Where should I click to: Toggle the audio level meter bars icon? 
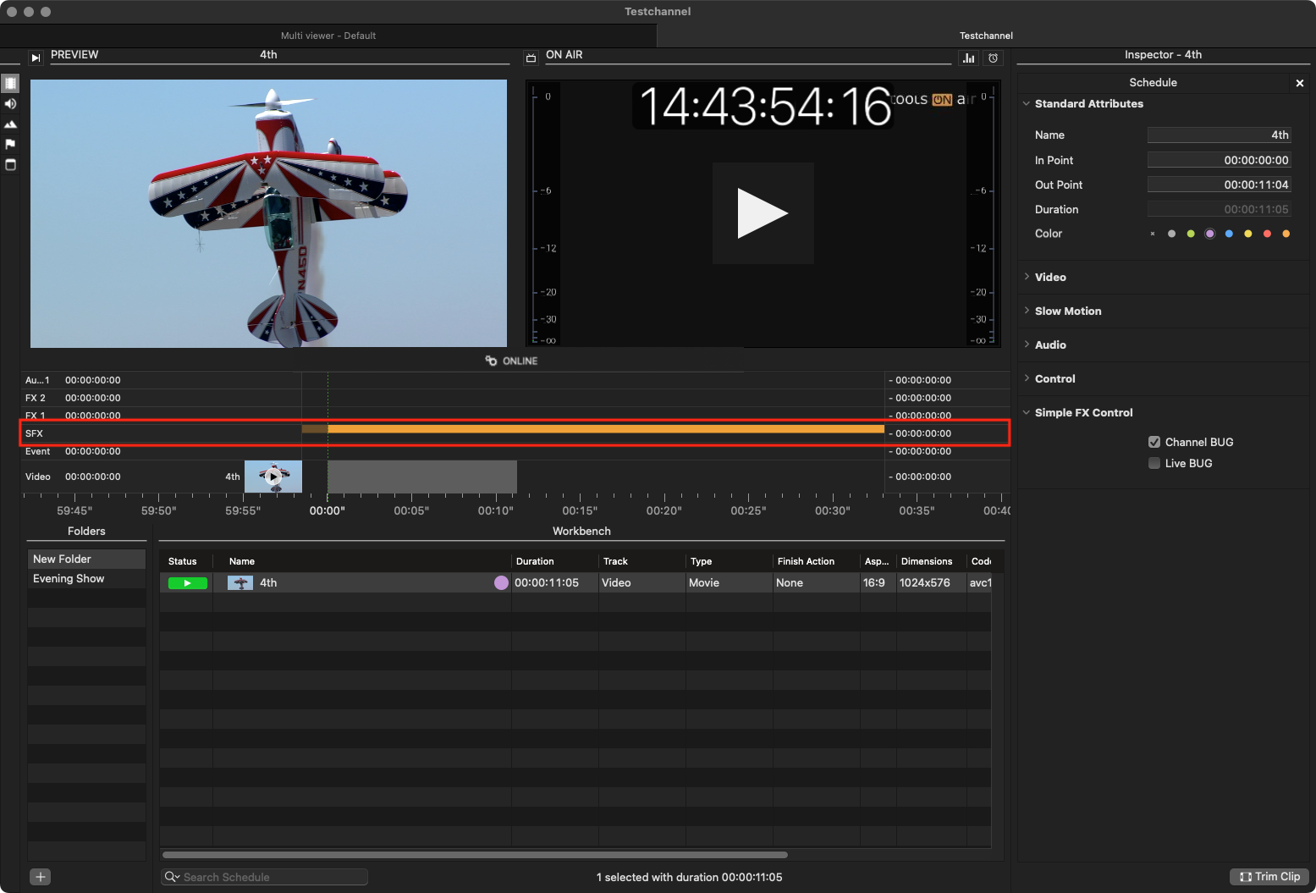point(969,58)
